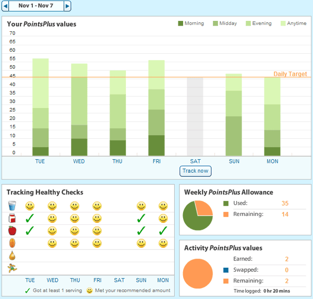Click the dairy checkmark for TUE

click(x=30, y=218)
